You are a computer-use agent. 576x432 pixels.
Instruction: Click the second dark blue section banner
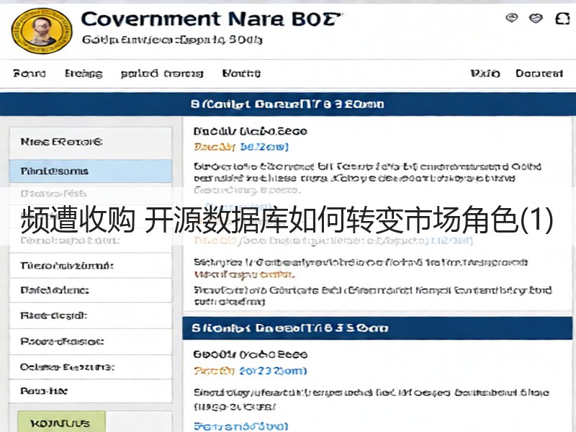[x=377, y=328]
